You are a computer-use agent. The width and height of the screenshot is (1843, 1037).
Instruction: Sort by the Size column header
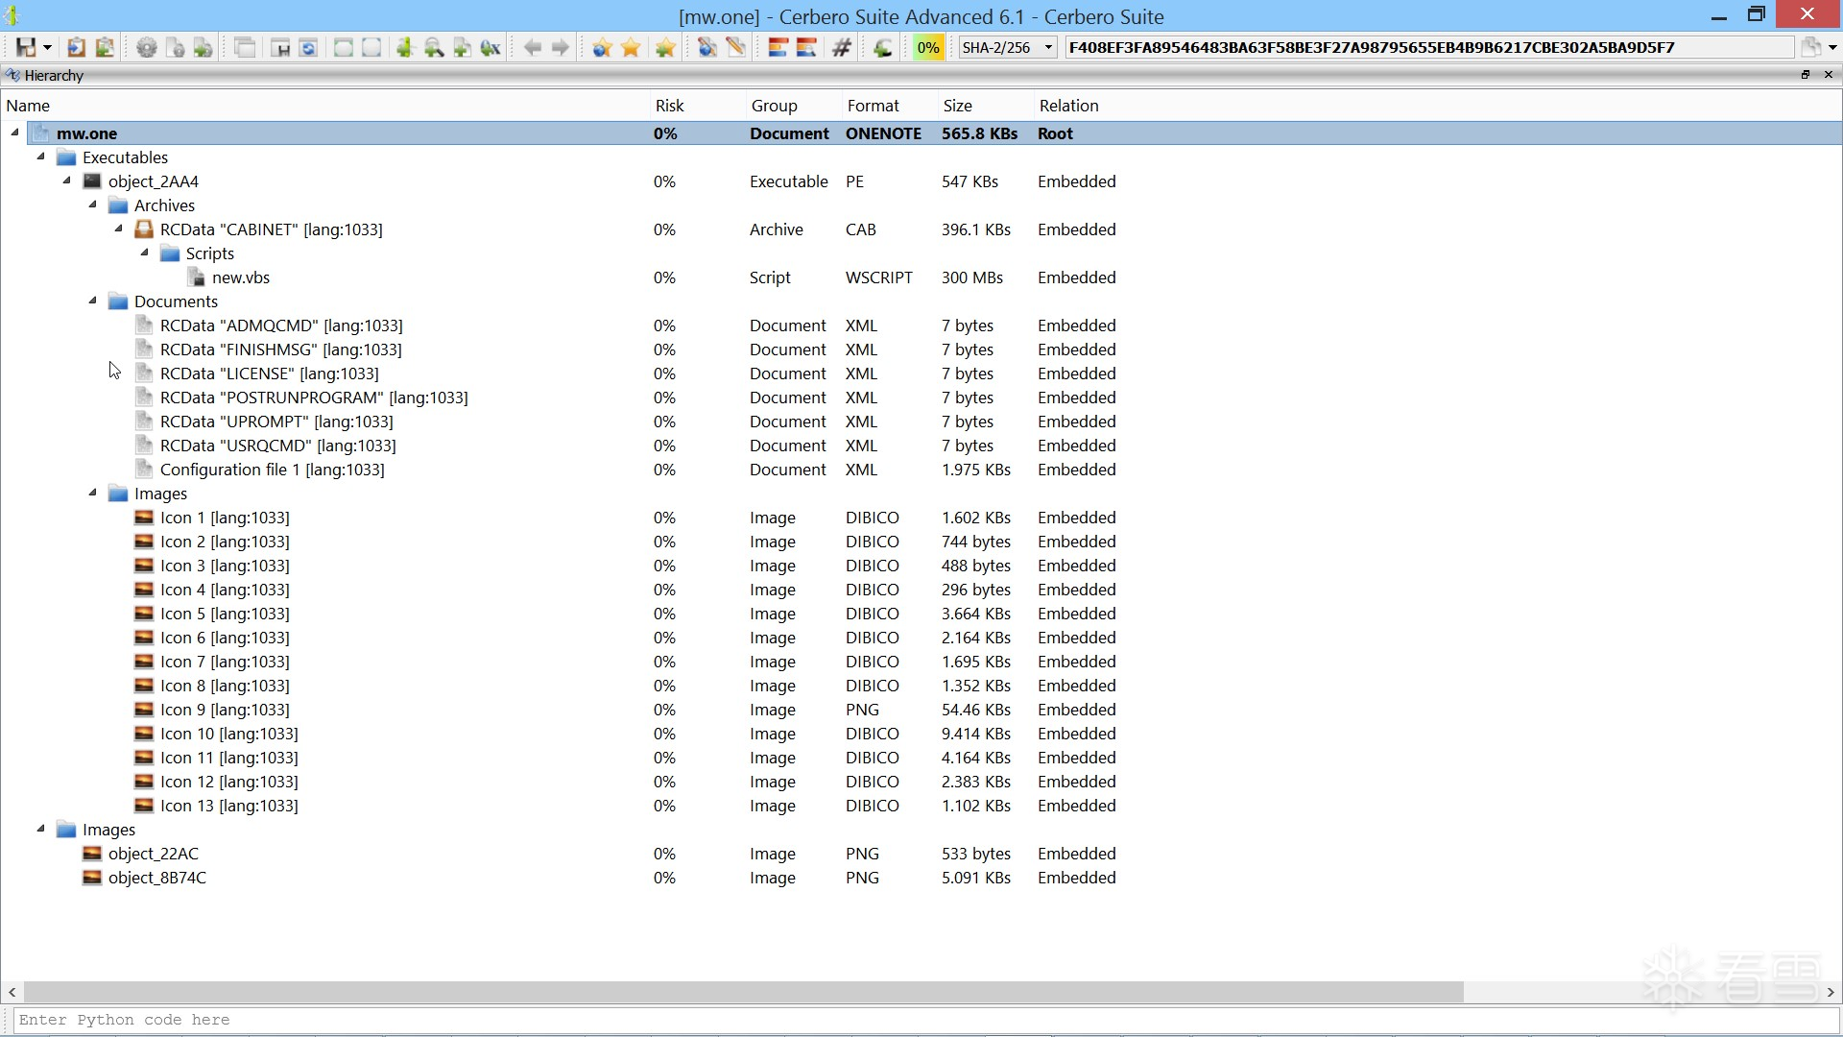point(957,106)
